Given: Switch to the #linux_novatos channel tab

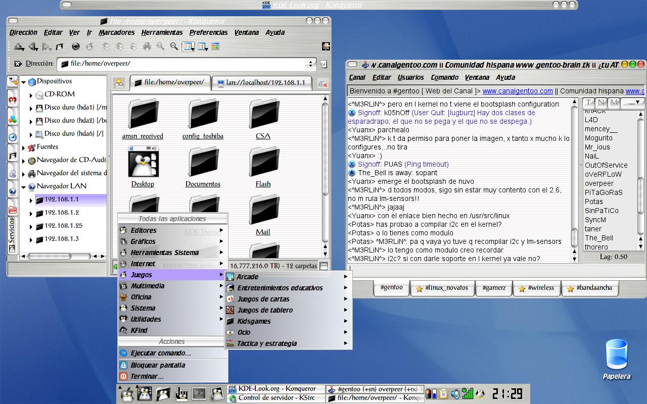Looking at the screenshot, I should 442,288.
